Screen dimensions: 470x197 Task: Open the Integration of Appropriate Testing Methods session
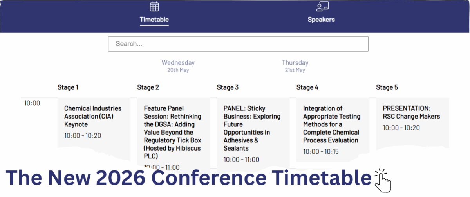click(x=331, y=124)
